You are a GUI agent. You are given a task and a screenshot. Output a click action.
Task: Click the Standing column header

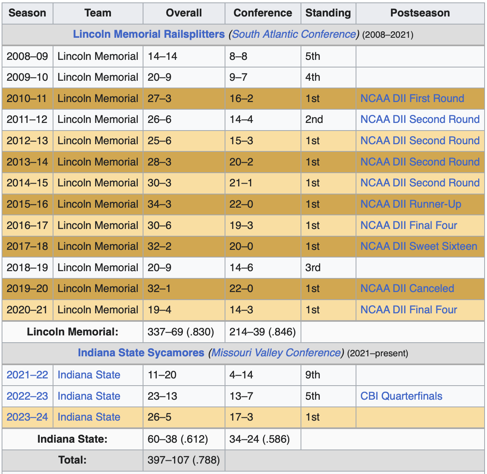pyautogui.click(x=328, y=13)
